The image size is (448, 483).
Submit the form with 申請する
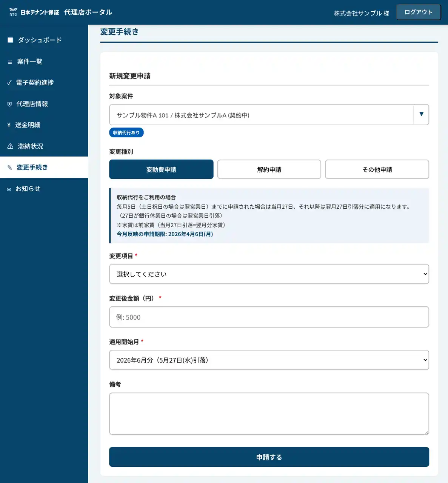pyautogui.click(x=269, y=457)
